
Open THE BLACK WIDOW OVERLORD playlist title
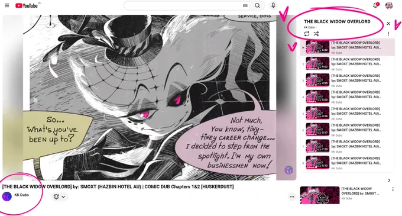337,21
